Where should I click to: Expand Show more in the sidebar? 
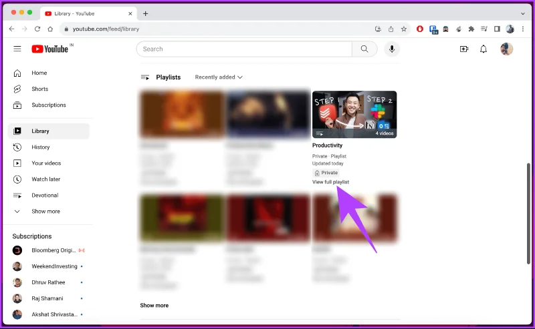(x=49, y=211)
